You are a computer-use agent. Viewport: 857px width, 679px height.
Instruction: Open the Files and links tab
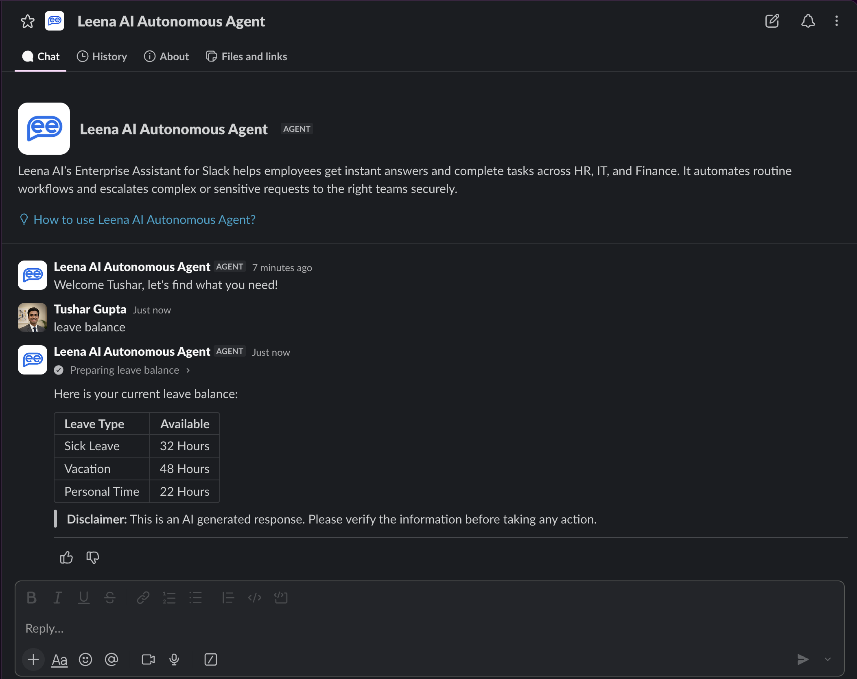pyautogui.click(x=246, y=57)
